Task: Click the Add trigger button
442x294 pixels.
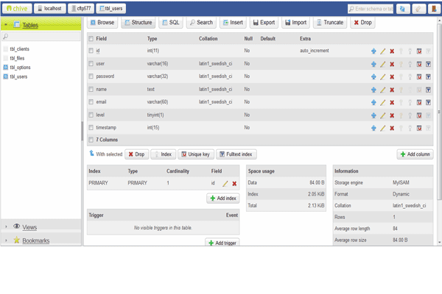Action: 222,243
